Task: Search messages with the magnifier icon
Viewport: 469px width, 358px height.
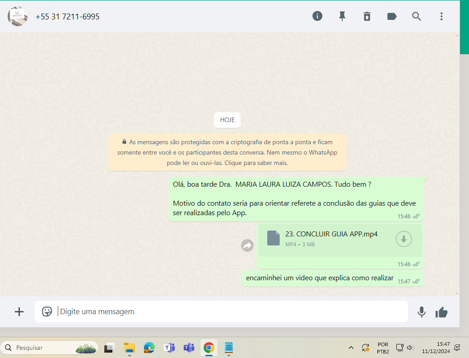Action: coord(416,16)
